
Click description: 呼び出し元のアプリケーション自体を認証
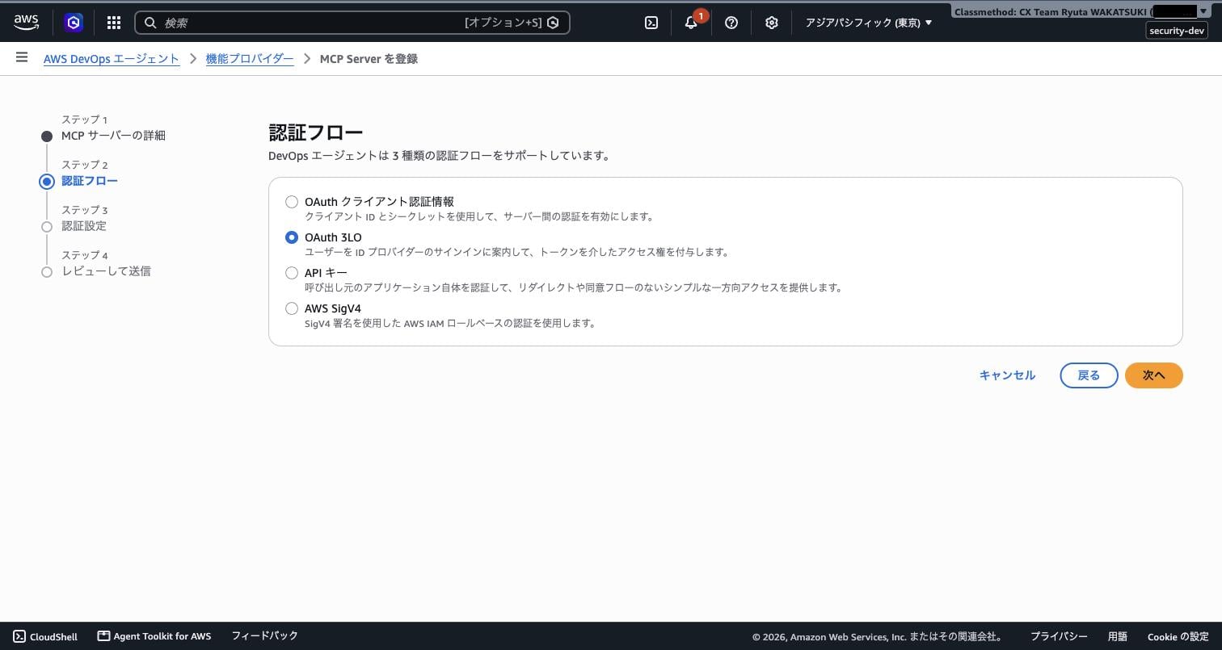[574, 287]
